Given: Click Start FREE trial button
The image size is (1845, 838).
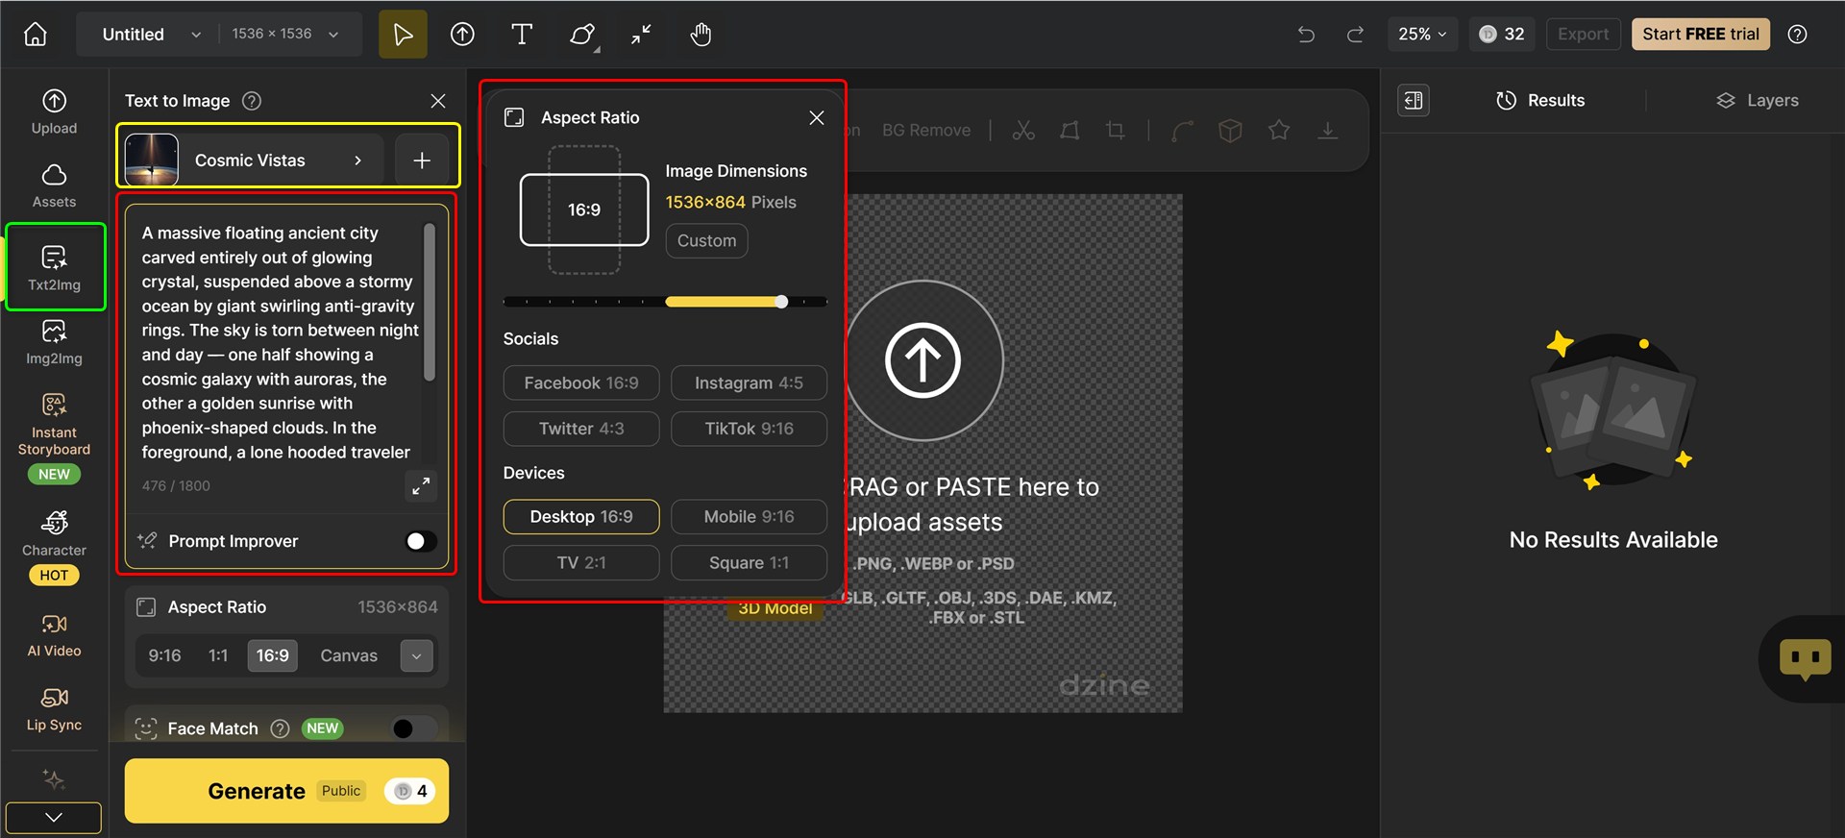Looking at the screenshot, I should click(1700, 35).
